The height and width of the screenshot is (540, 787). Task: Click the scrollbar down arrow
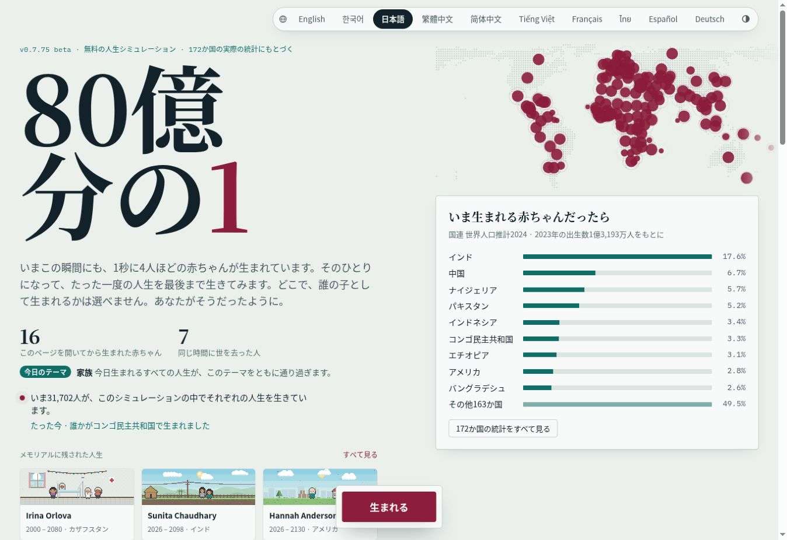point(782,535)
